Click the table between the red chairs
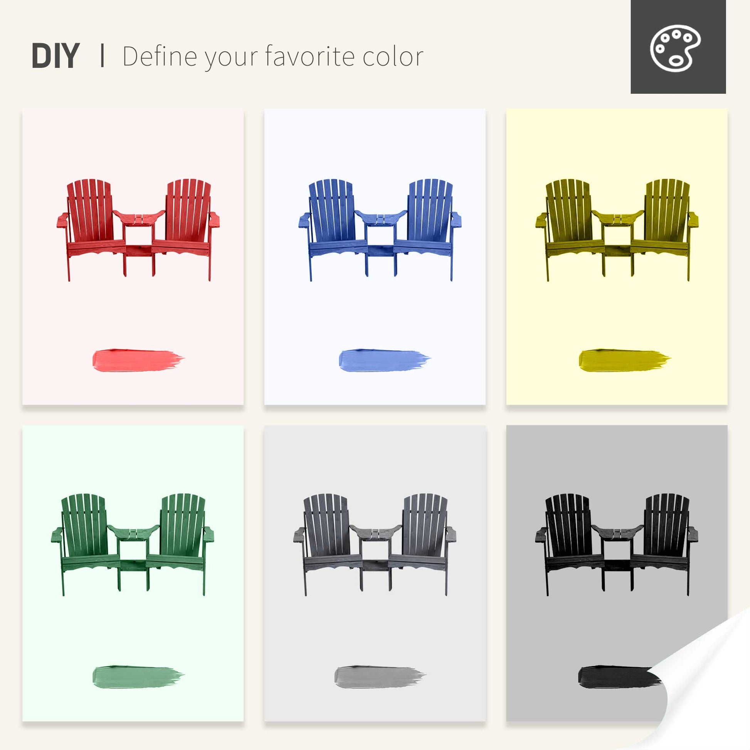Viewport: 750px width, 750px height. (139, 219)
